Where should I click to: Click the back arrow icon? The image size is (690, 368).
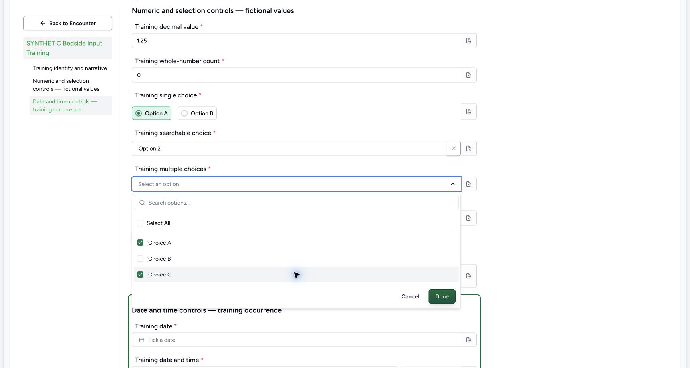coord(43,24)
